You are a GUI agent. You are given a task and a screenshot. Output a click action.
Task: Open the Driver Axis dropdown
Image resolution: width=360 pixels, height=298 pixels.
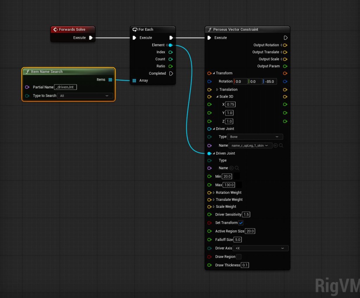[x=259, y=248]
